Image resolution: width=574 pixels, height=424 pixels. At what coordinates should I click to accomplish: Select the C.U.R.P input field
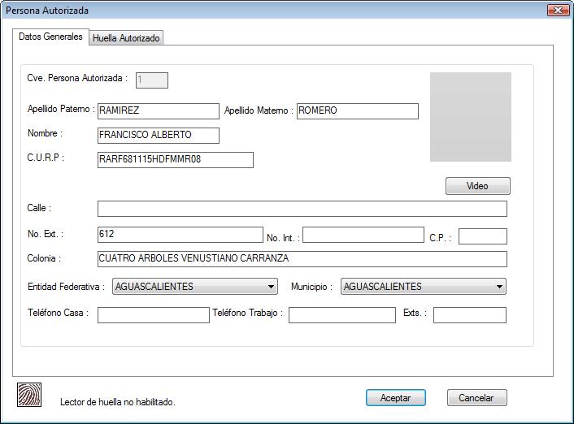pos(175,159)
